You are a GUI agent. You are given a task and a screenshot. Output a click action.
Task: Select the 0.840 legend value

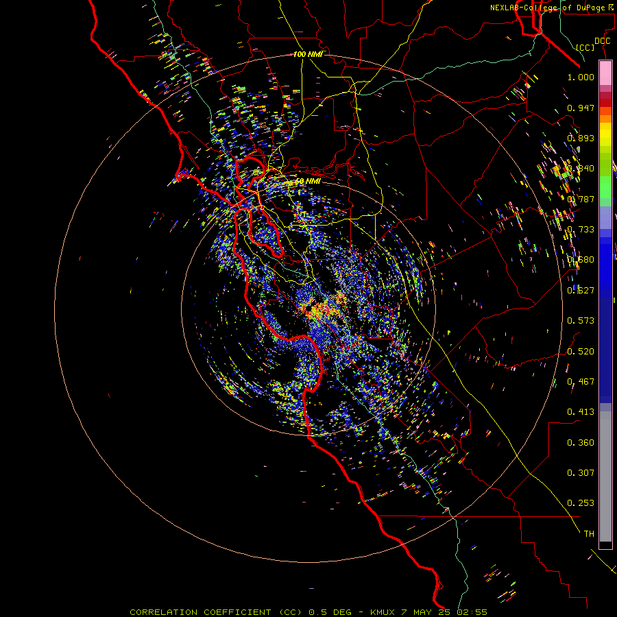pyautogui.click(x=581, y=169)
